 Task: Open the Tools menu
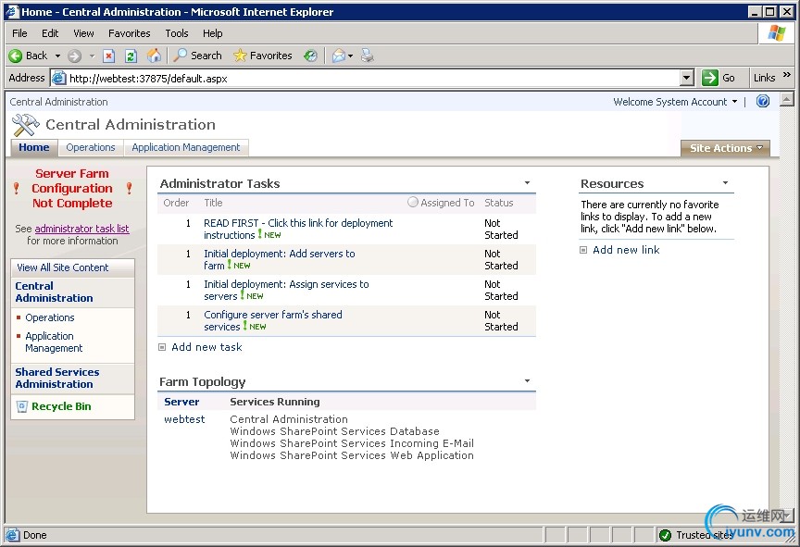[177, 33]
